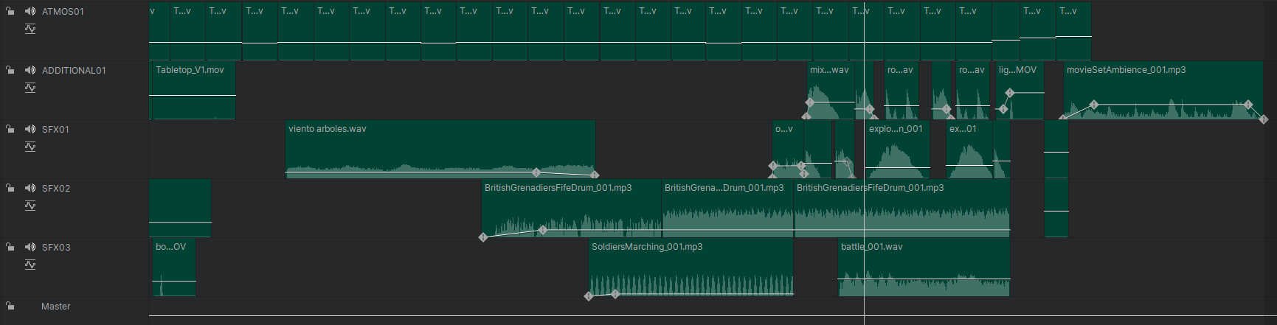This screenshot has height=325, width=1277.
Task: Mute the ADDITIONAL01 track with speaker icon
Action: coord(30,70)
